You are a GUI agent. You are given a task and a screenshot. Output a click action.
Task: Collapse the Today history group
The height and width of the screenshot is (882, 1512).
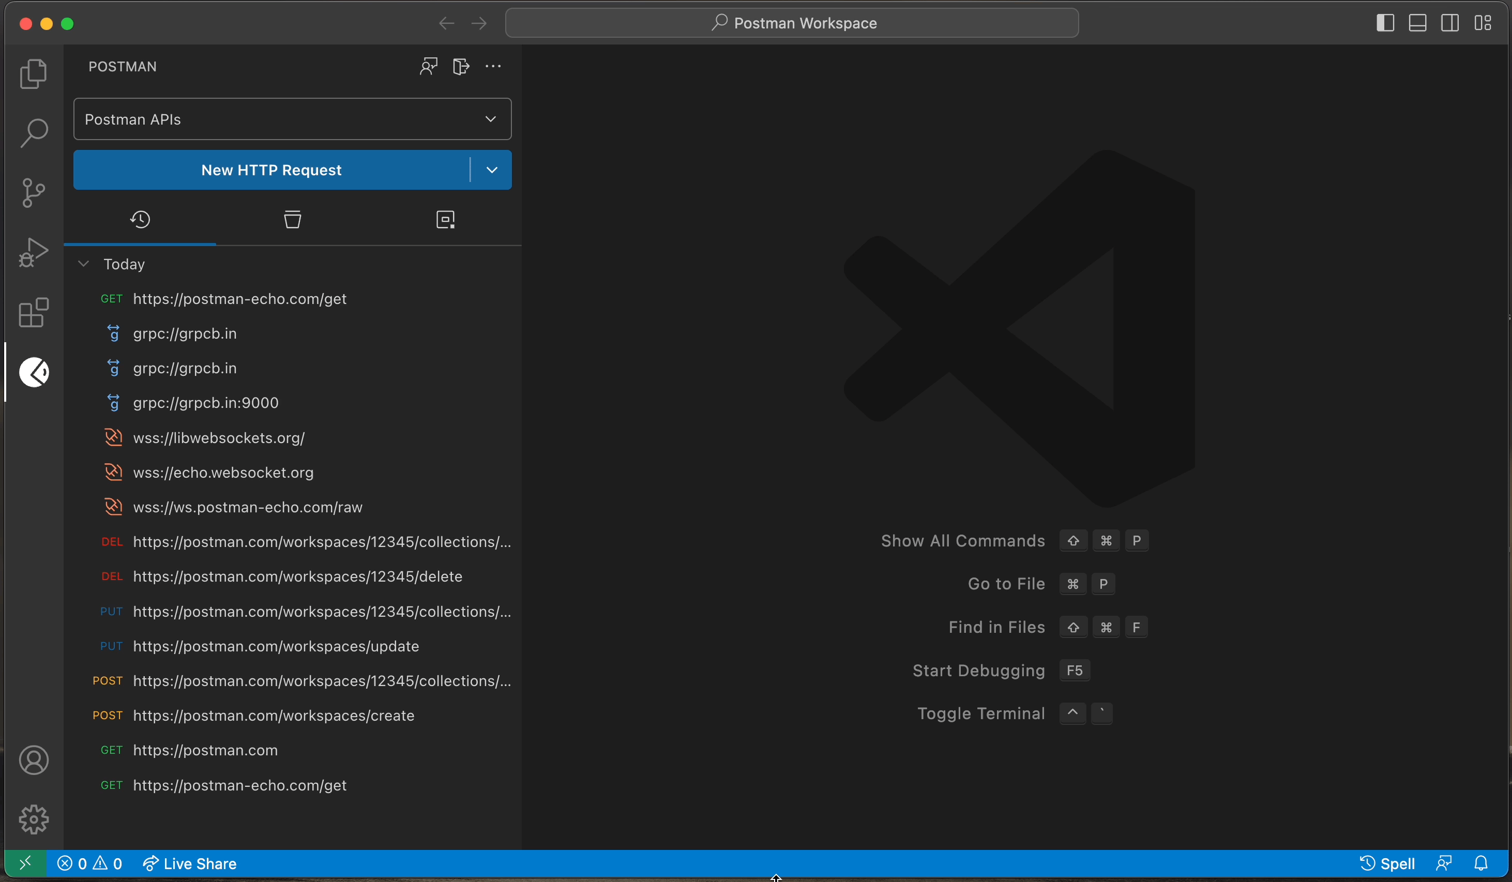tap(83, 264)
